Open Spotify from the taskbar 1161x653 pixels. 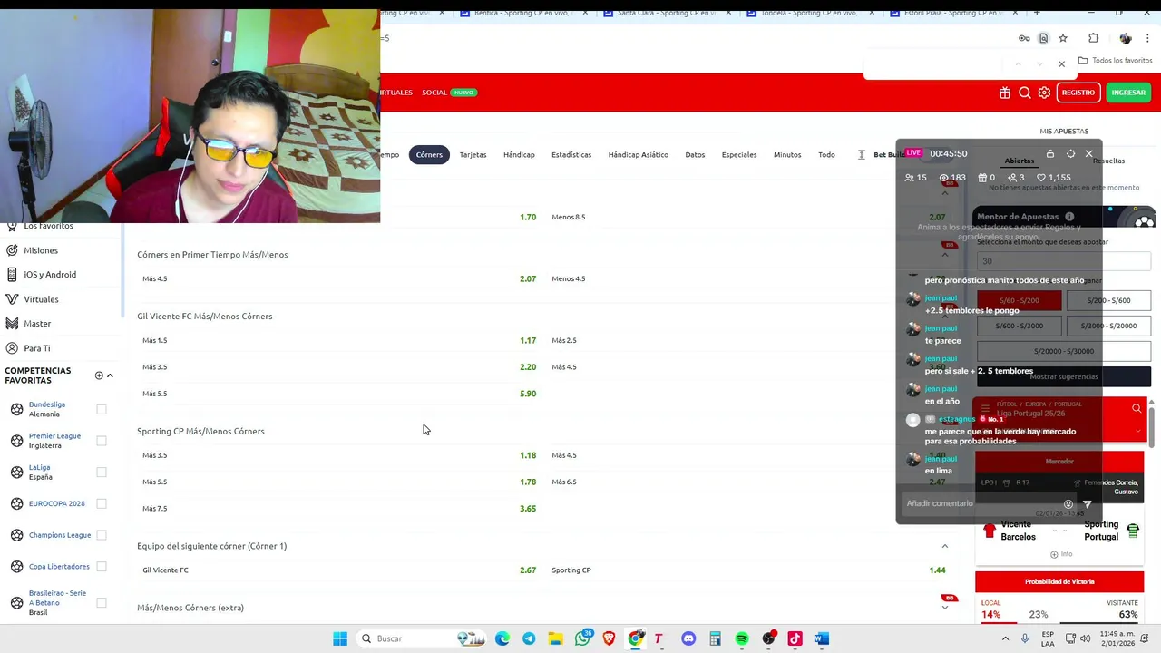[742, 638]
